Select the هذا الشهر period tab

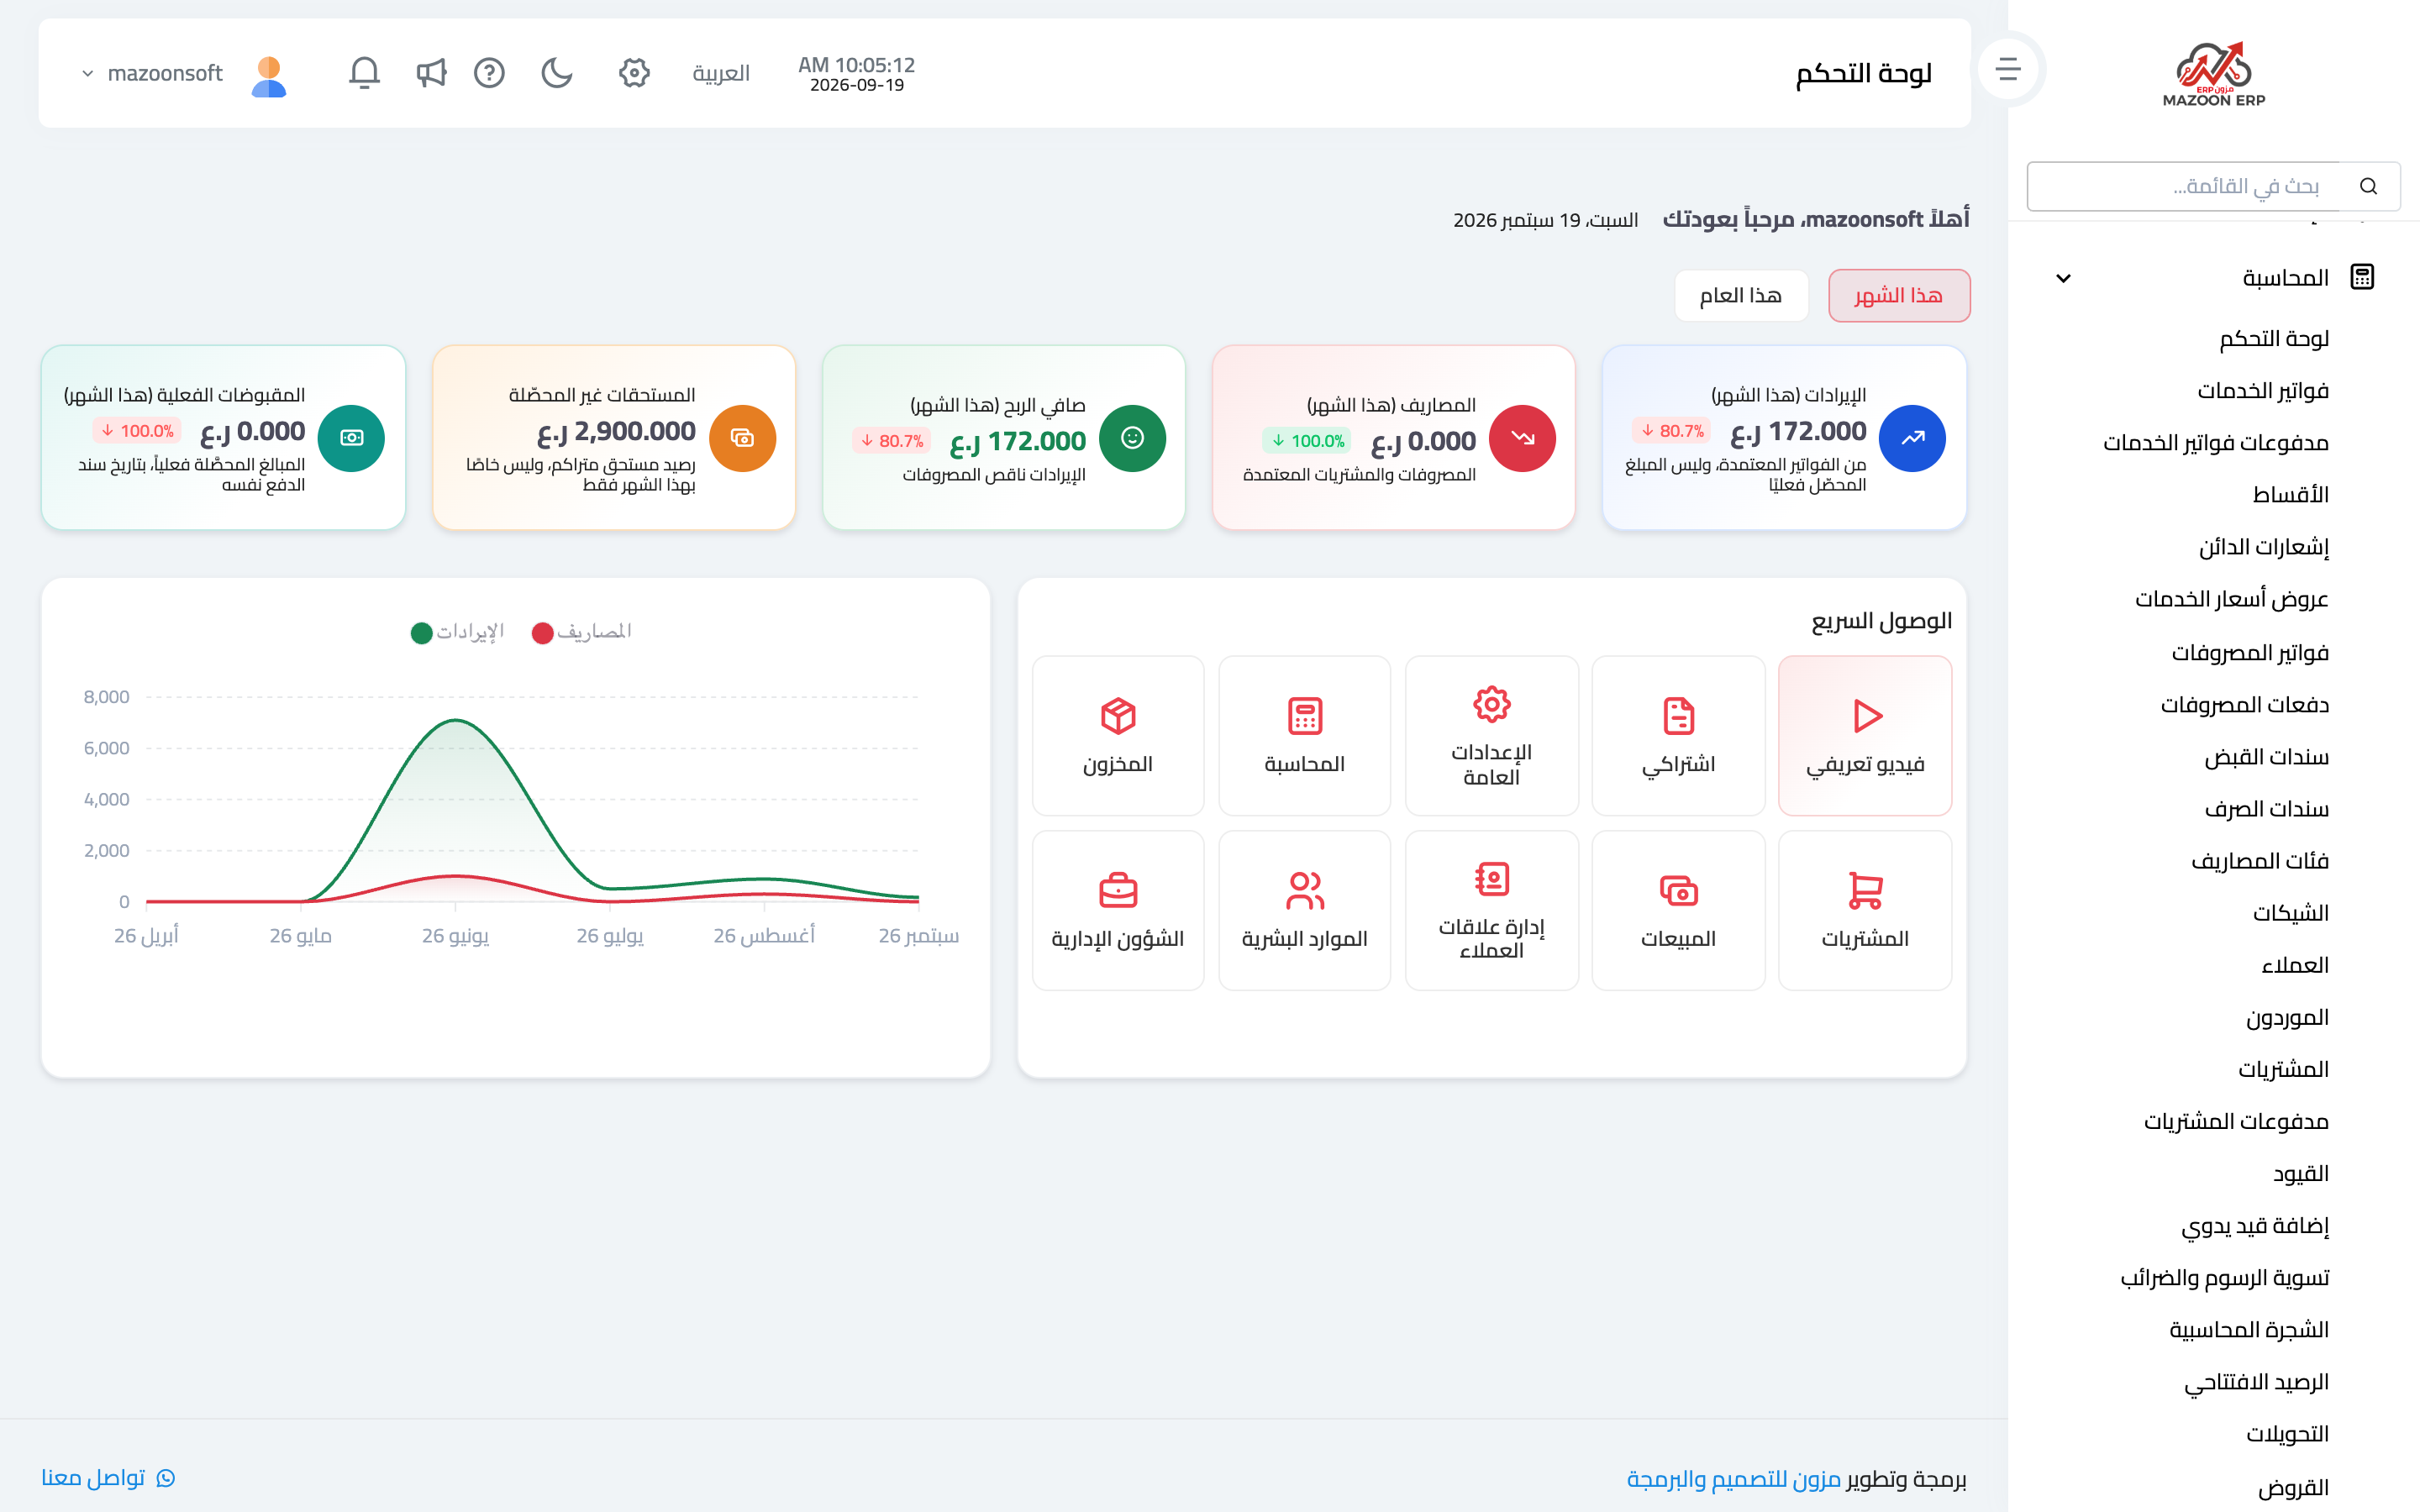point(1898,296)
